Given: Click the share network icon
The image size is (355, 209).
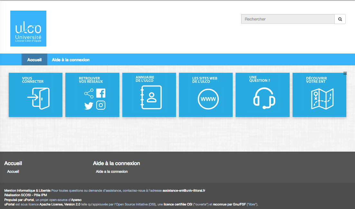Looking at the screenshot, I should click(89, 94).
